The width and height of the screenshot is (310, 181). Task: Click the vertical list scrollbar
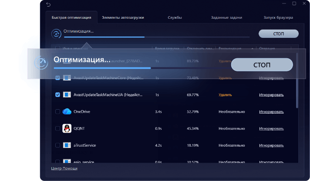(x=297, y=80)
